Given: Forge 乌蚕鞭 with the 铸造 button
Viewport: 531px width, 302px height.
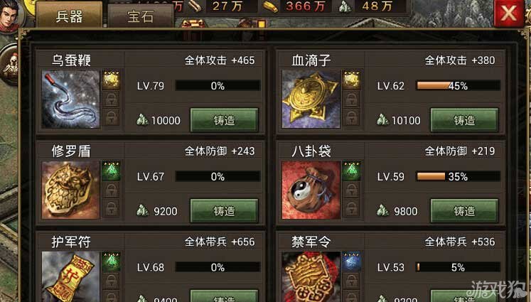Looking at the screenshot, I should coord(224,120).
